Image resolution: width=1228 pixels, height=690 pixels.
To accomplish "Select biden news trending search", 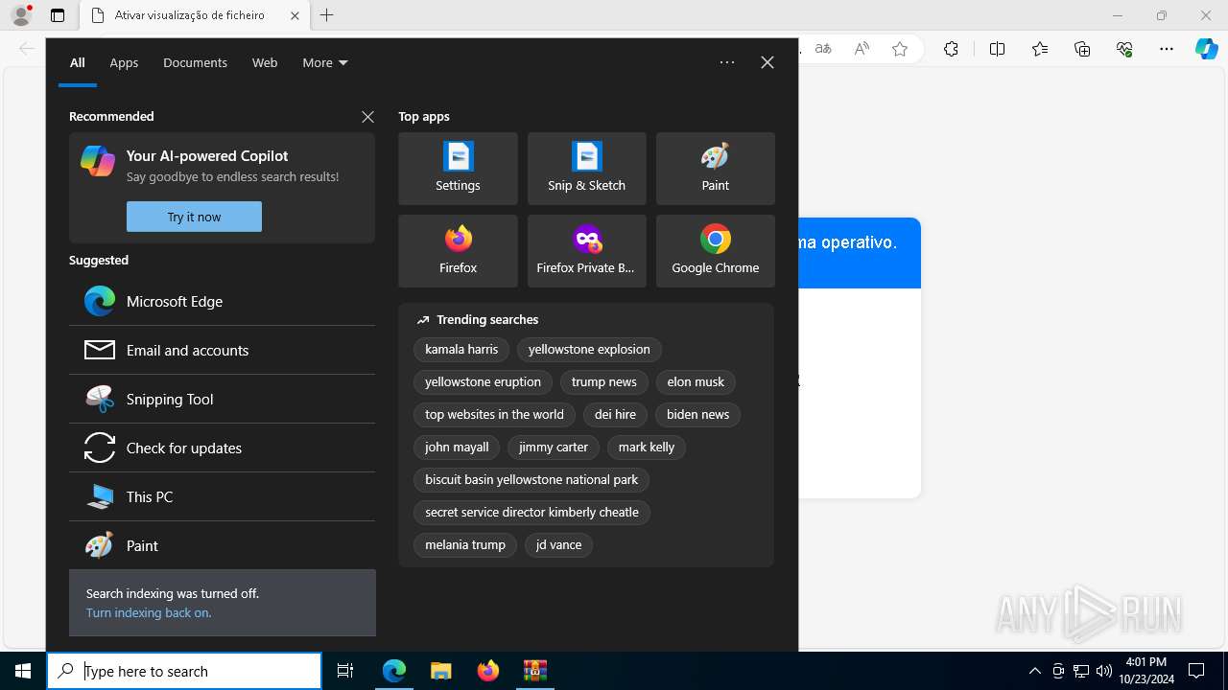I will 697,415.
